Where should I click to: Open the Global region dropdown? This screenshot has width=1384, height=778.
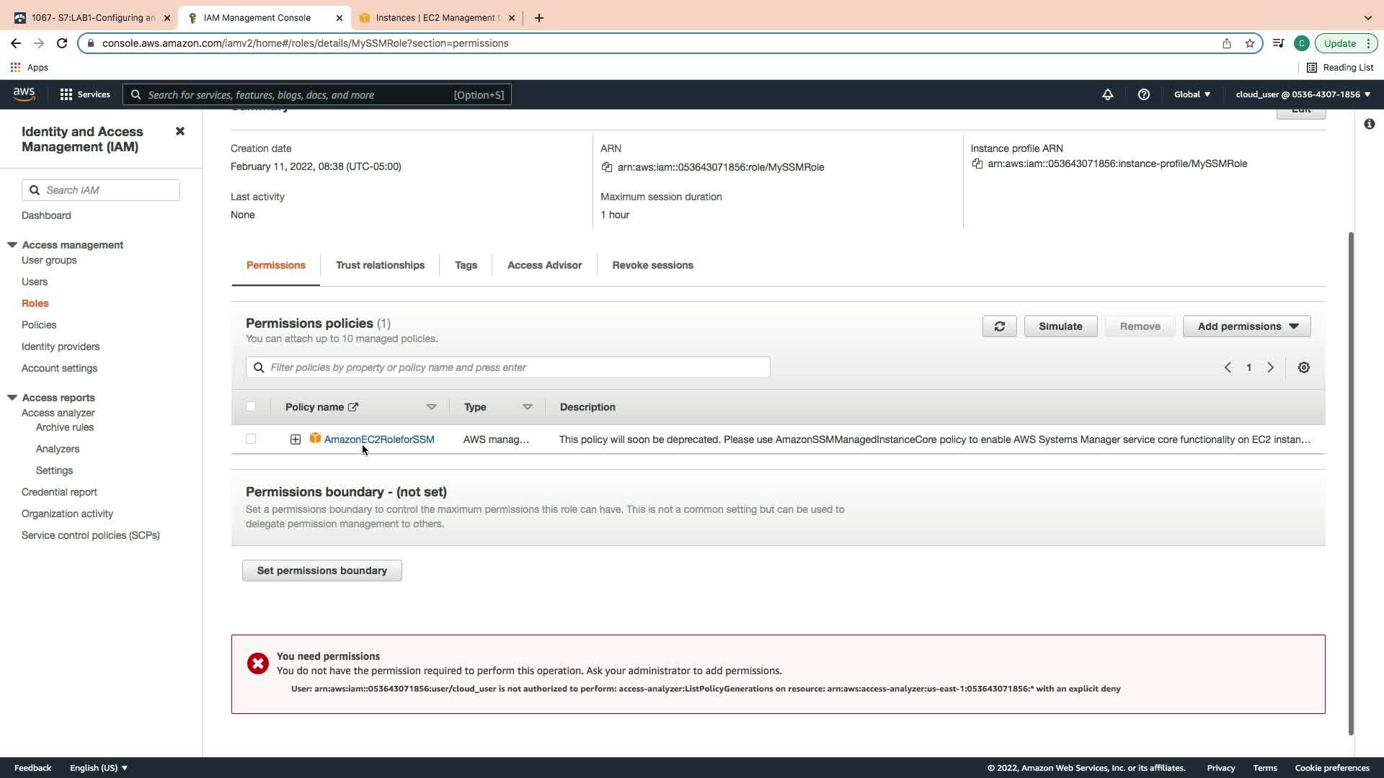1192,94
